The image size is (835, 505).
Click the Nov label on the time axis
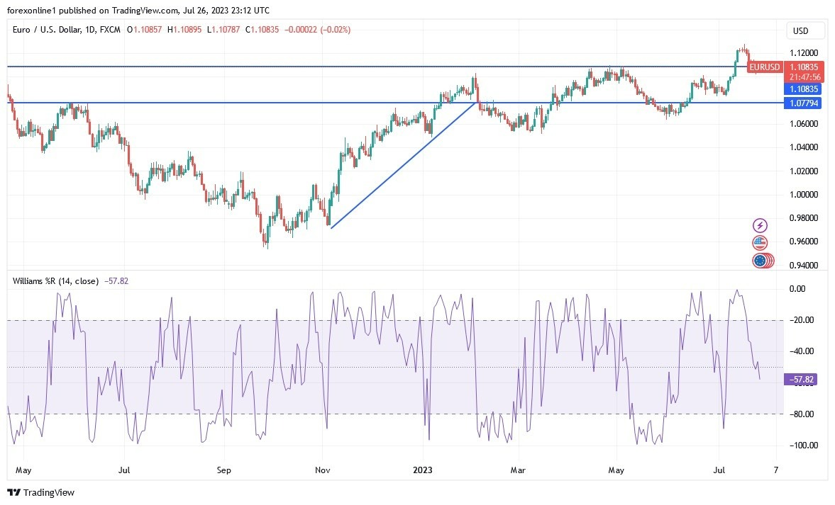[x=322, y=470]
